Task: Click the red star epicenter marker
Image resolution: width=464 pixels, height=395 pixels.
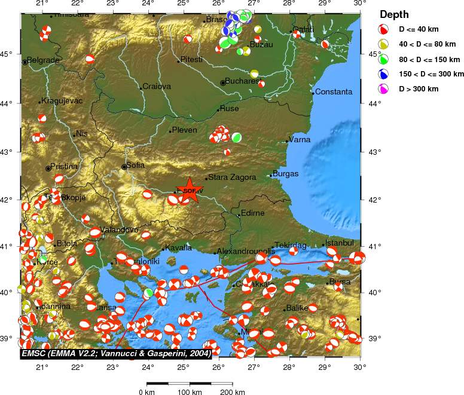Action: point(190,191)
